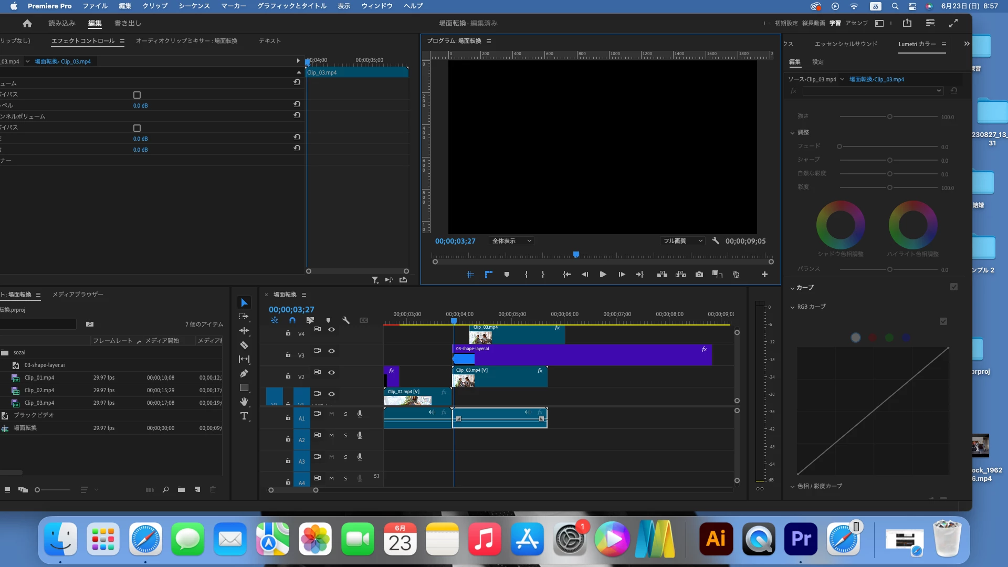
Task: Go to the 書き出し workspace
Action: click(128, 23)
